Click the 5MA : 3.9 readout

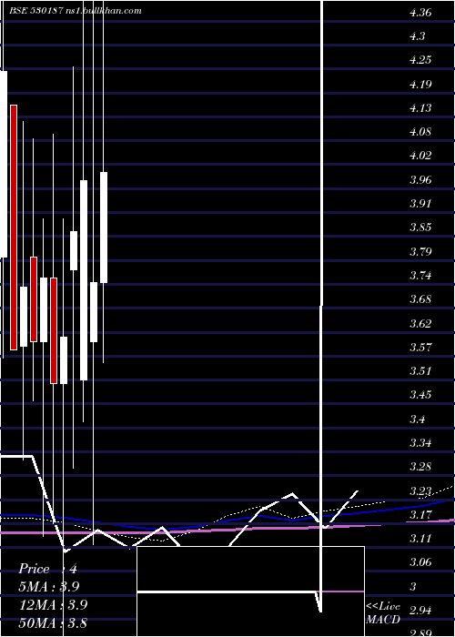[x=49, y=587]
